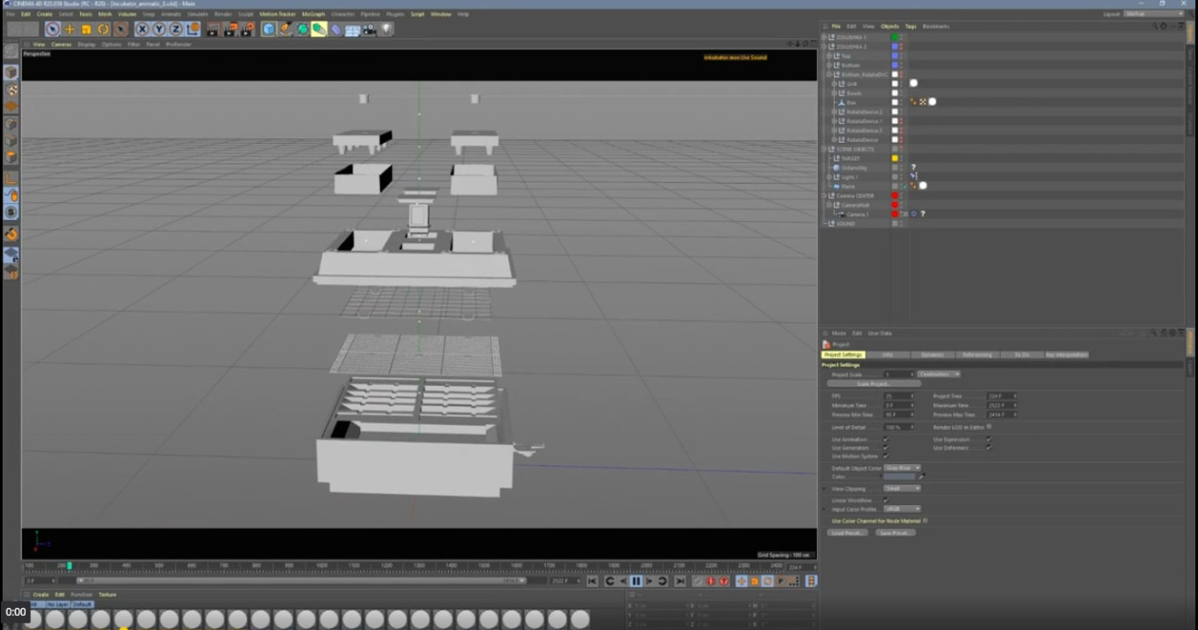Screen dimensions: 1198x630
Task: Click the light bulb icon in the toolbar
Action: [386, 29]
